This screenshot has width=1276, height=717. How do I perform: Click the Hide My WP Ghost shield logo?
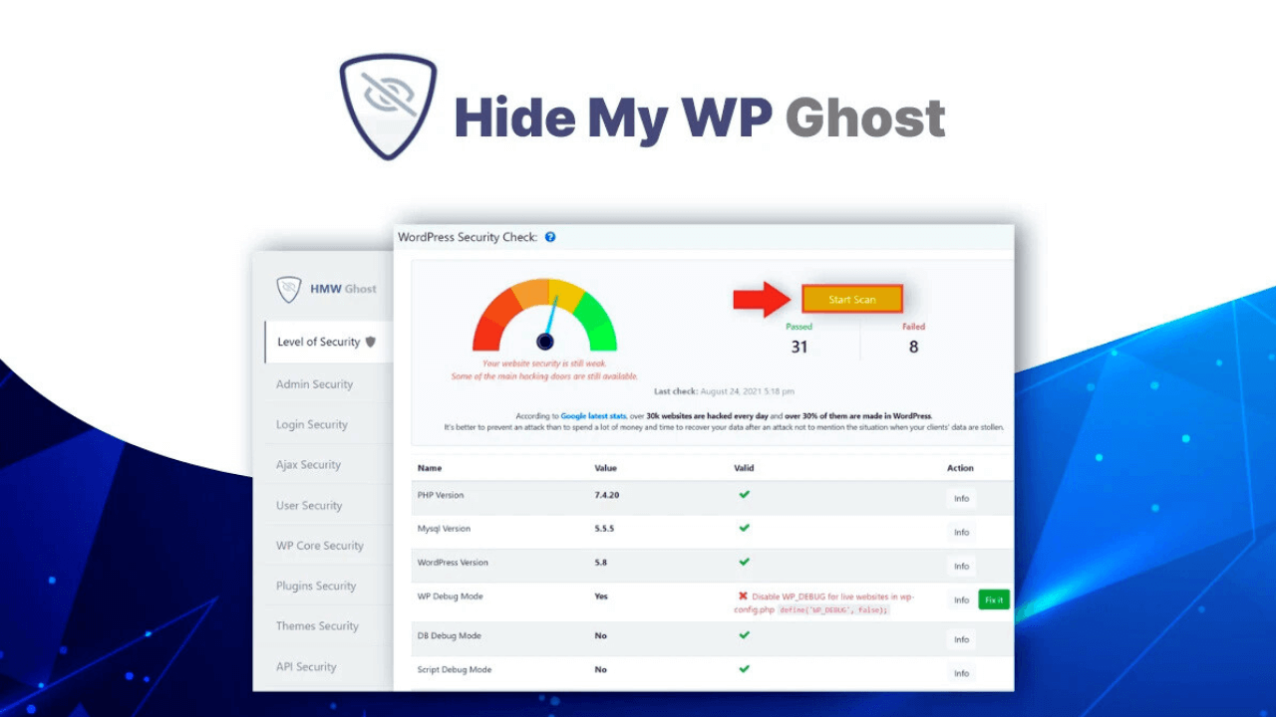point(388,107)
